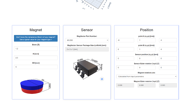Click the Brem [T] input field
Image resolution: width=182 pixels, height=101 pixels.
click(x=36, y=49)
